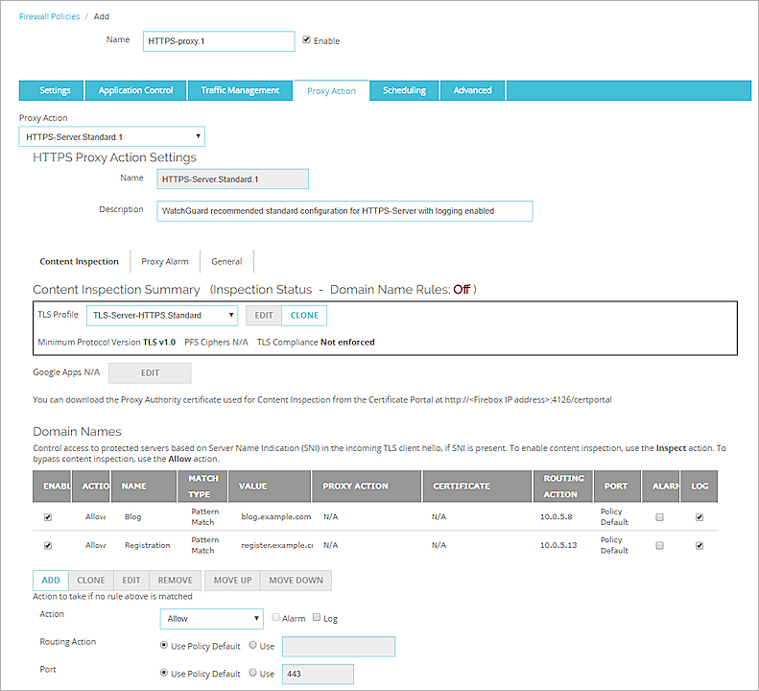Select Use Policy Default for Routing Action
Screen dimensions: 759x691
coord(164,646)
